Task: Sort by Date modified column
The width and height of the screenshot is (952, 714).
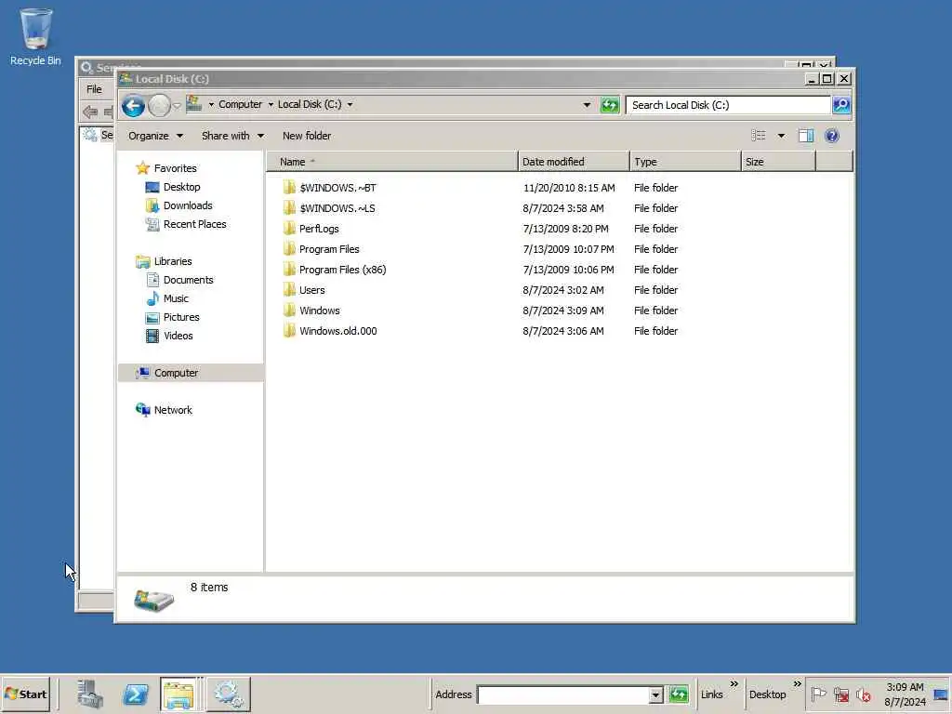Action: (574, 162)
